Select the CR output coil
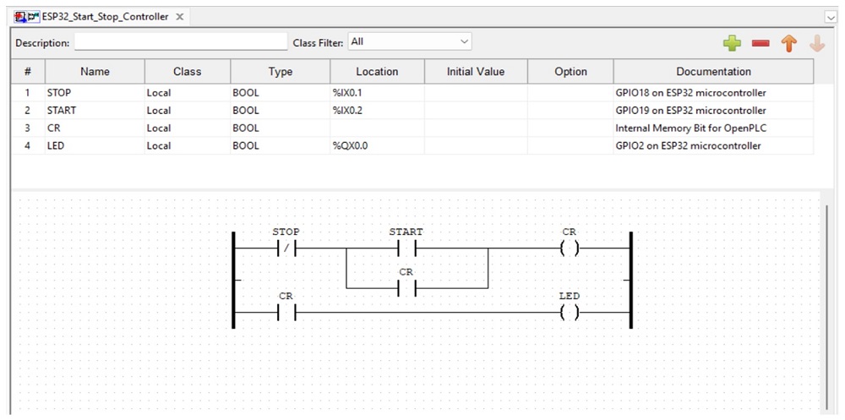 coord(569,248)
